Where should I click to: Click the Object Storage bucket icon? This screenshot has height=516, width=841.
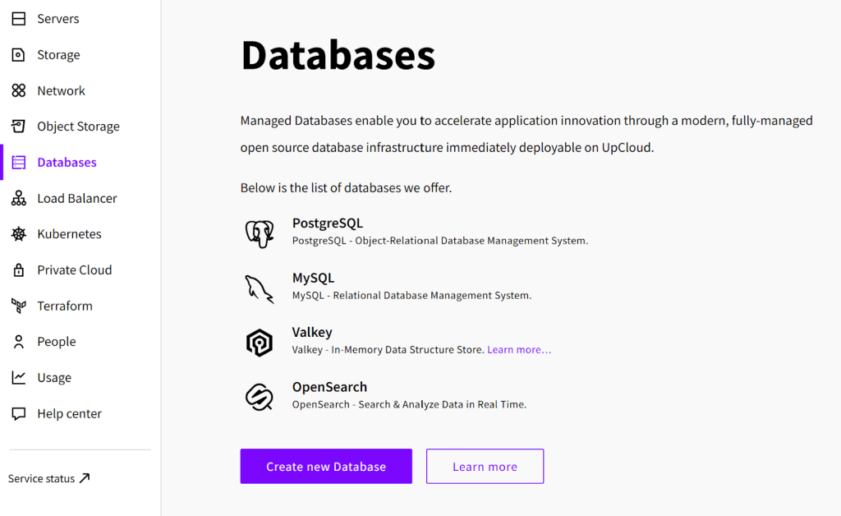click(x=19, y=127)
